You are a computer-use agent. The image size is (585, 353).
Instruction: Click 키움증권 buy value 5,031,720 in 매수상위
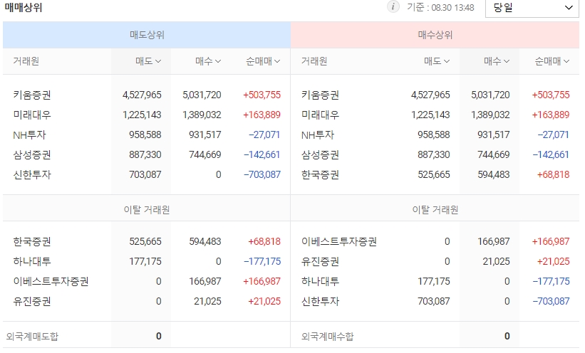click(490, 95)
